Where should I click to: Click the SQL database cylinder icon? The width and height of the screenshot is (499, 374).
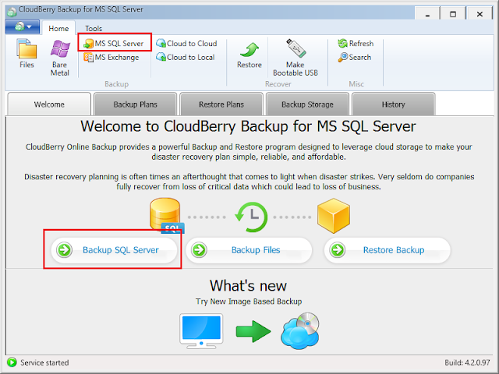(167, 216)
